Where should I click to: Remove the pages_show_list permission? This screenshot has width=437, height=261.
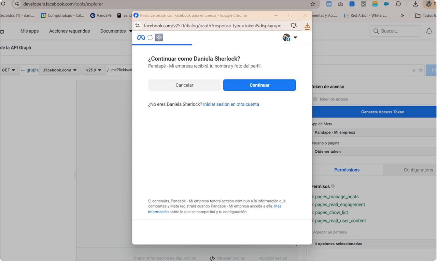312,213
